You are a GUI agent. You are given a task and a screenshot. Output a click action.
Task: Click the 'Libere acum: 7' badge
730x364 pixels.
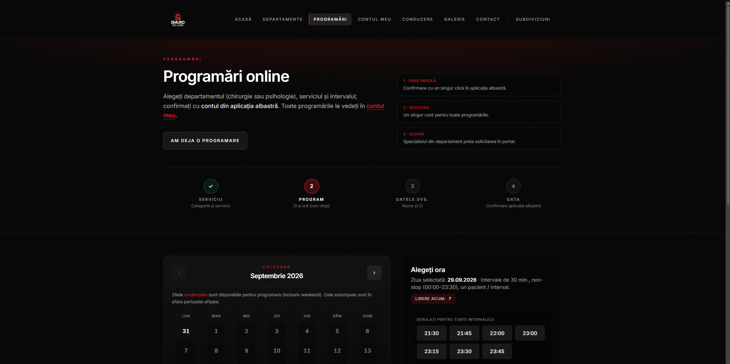point(433,299)
